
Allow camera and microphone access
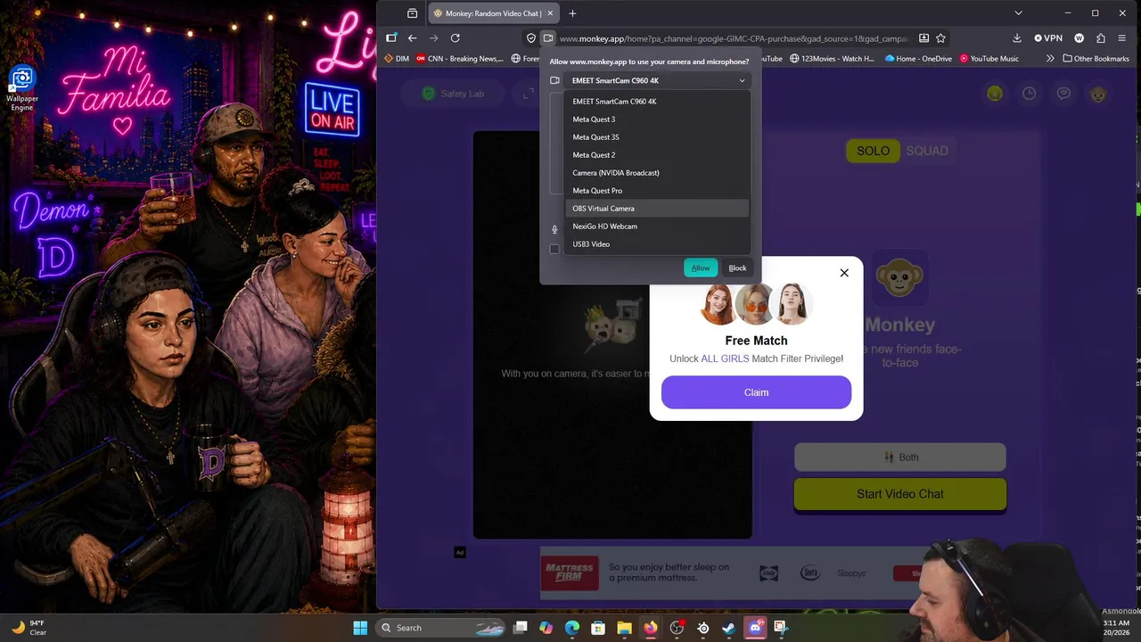(x=701, y=268)
